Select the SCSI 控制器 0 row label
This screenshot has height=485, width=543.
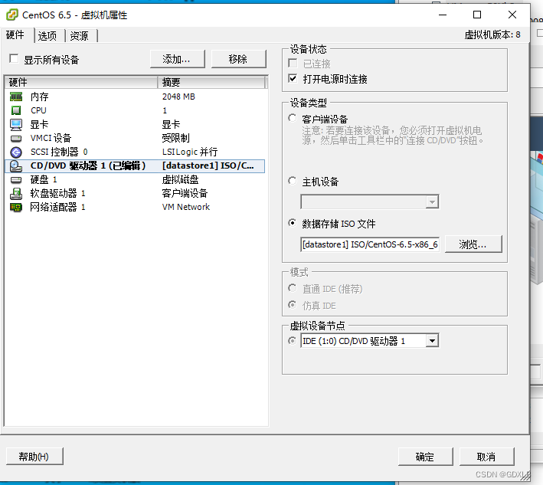(x=59, y=152)
